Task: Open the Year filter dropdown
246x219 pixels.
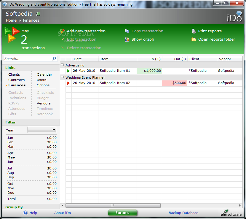Action: pos(42,130)
